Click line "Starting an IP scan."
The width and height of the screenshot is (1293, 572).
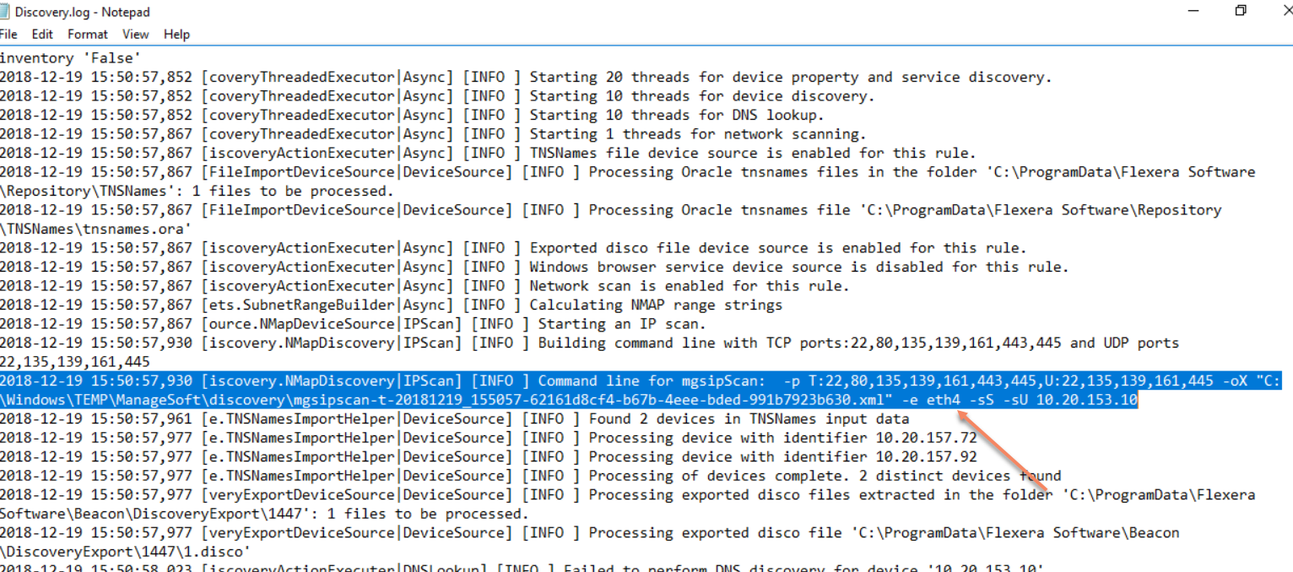[x=353, y=324]
